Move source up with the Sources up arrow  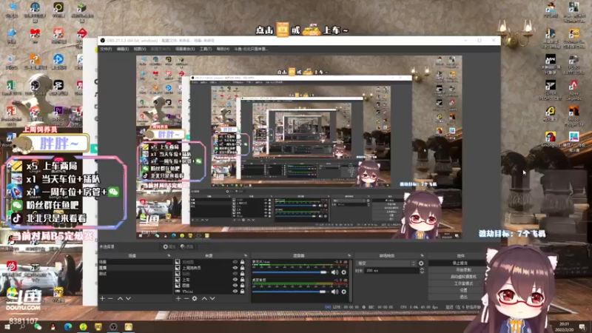[204, 298]
